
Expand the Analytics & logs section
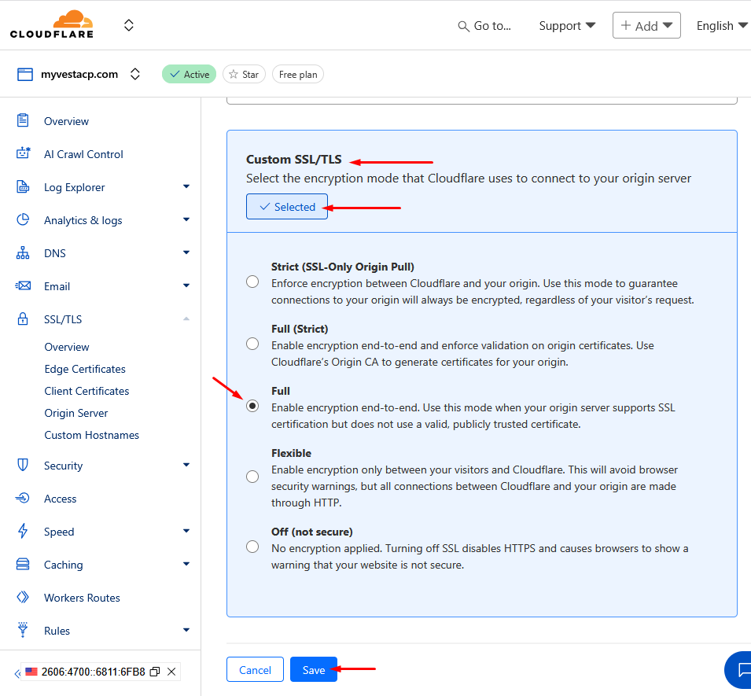[186, 220]
